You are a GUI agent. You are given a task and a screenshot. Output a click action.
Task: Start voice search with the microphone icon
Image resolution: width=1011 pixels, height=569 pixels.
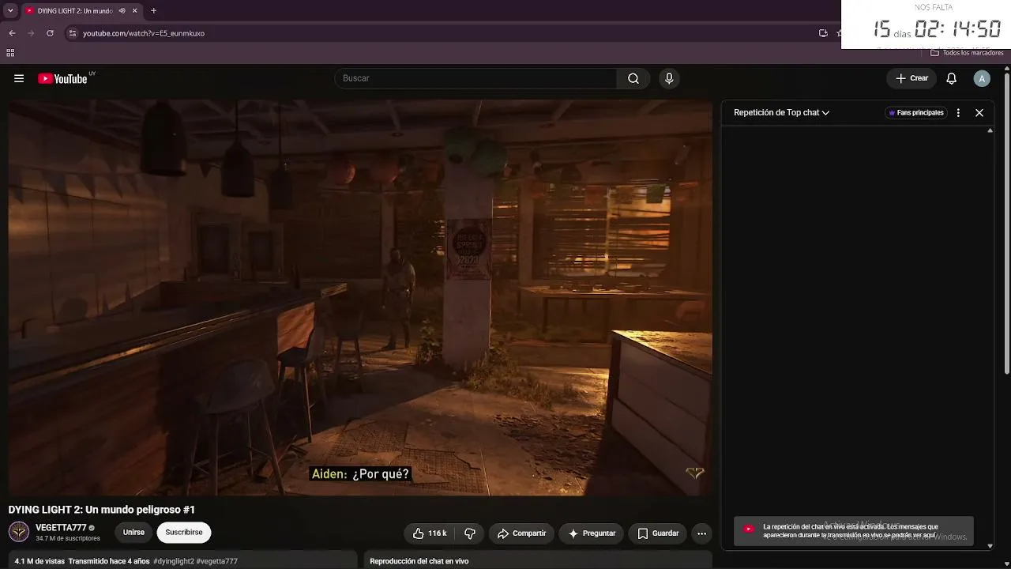[x=669, y=78]
